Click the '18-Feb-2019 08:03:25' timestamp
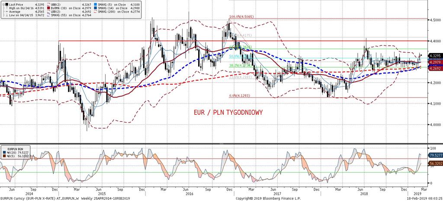Image resolution: width=443 pixels, height=201 pixels. point(426,198)
